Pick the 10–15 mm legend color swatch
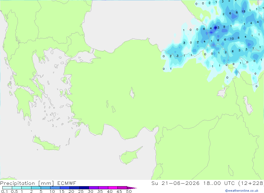Viewport: 264px width, 193px height. 55,188
